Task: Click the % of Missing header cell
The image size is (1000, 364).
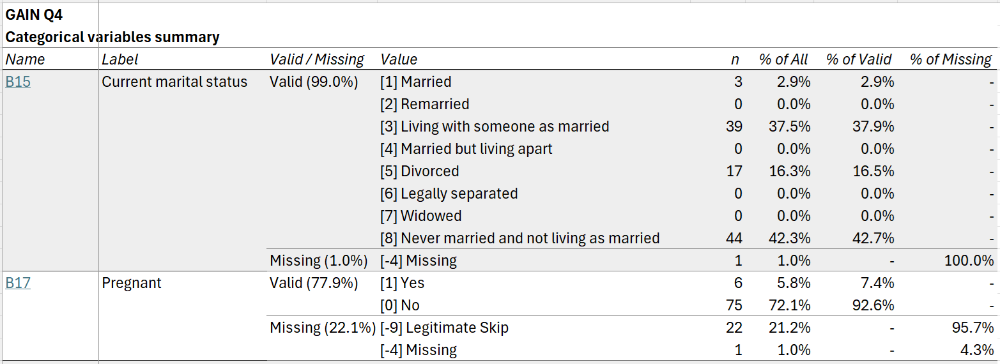Action: (x=951, y=59)
